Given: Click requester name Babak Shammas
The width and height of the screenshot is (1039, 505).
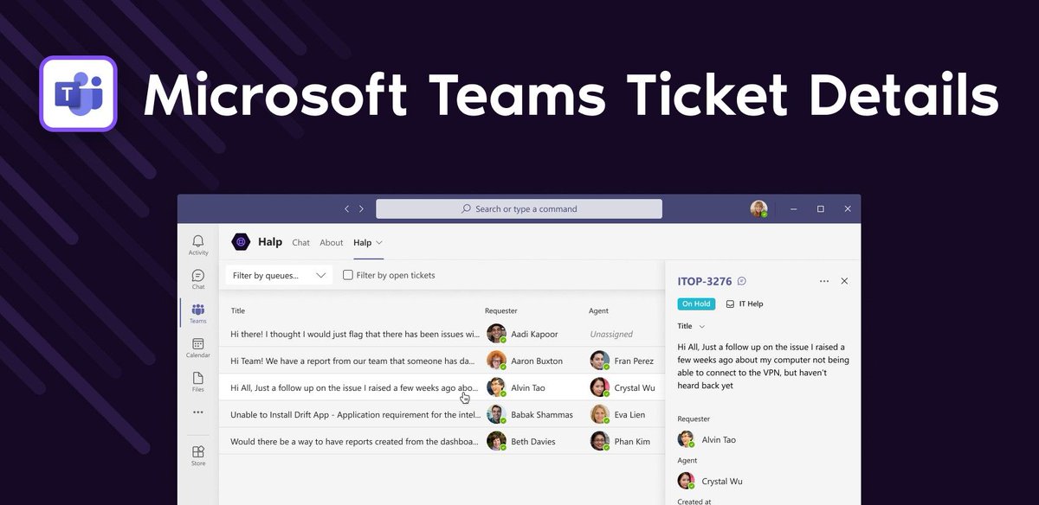Looking at the screenshot, I should coord(542,414).
